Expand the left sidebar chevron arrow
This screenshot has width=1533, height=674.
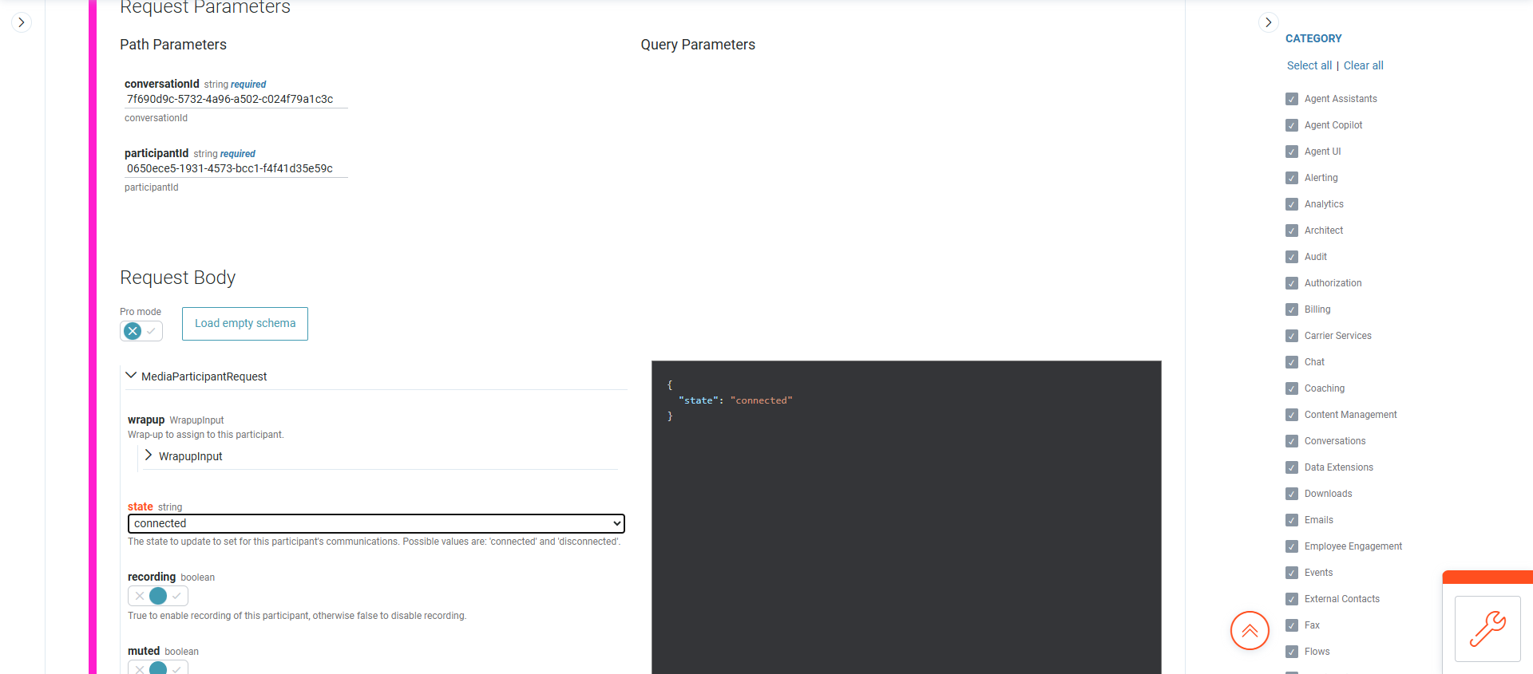tap(22, 22)
